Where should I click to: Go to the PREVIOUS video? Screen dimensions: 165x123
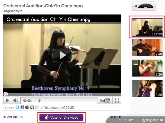pyautogui.click(x=13, y=117)
